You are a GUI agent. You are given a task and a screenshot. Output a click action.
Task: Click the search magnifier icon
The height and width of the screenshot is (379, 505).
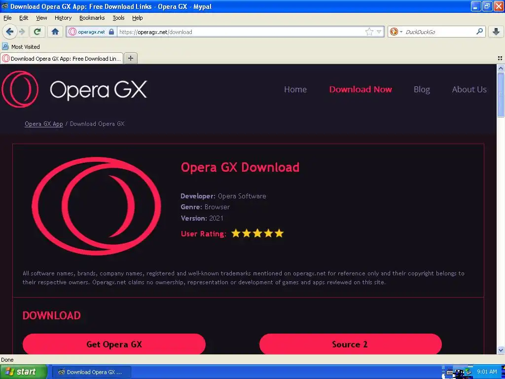tap(479, 32)
